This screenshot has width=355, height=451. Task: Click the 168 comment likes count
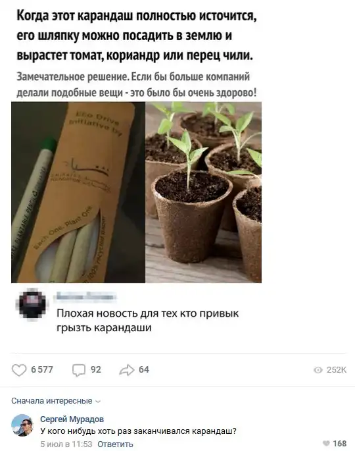(340, 443)
